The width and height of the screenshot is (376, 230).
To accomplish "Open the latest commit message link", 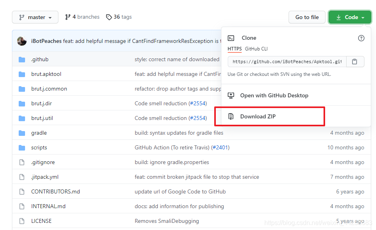I will pyautogui.click(x=142, y=41).
